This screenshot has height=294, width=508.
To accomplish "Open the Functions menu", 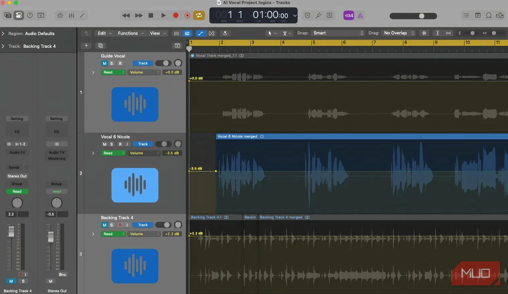I will 130,33.
